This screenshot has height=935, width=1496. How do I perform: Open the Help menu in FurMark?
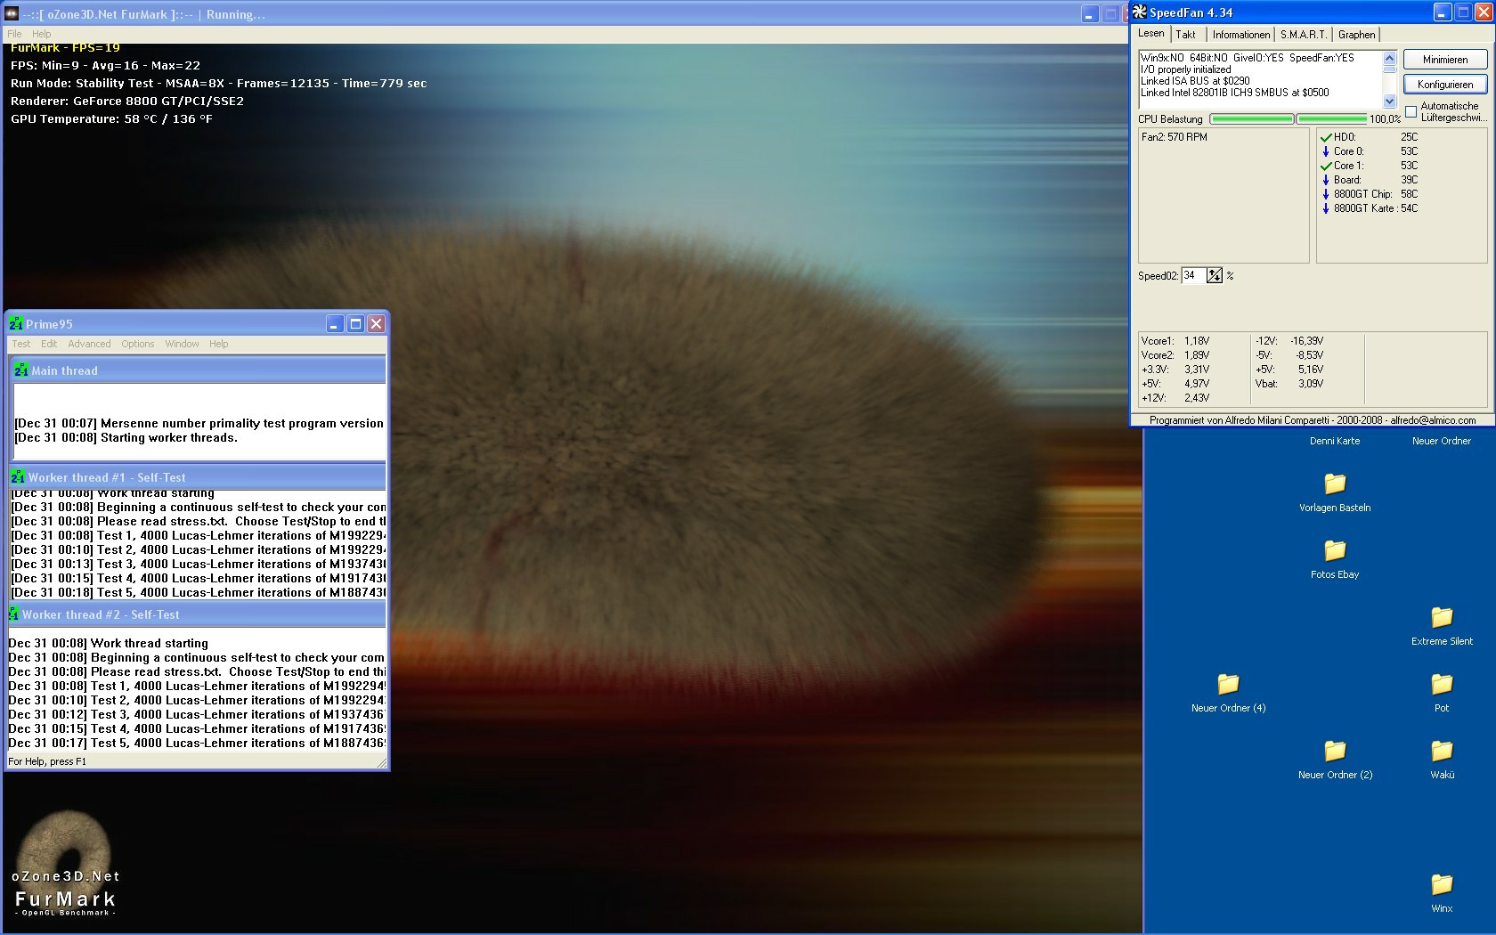(42, 34)
